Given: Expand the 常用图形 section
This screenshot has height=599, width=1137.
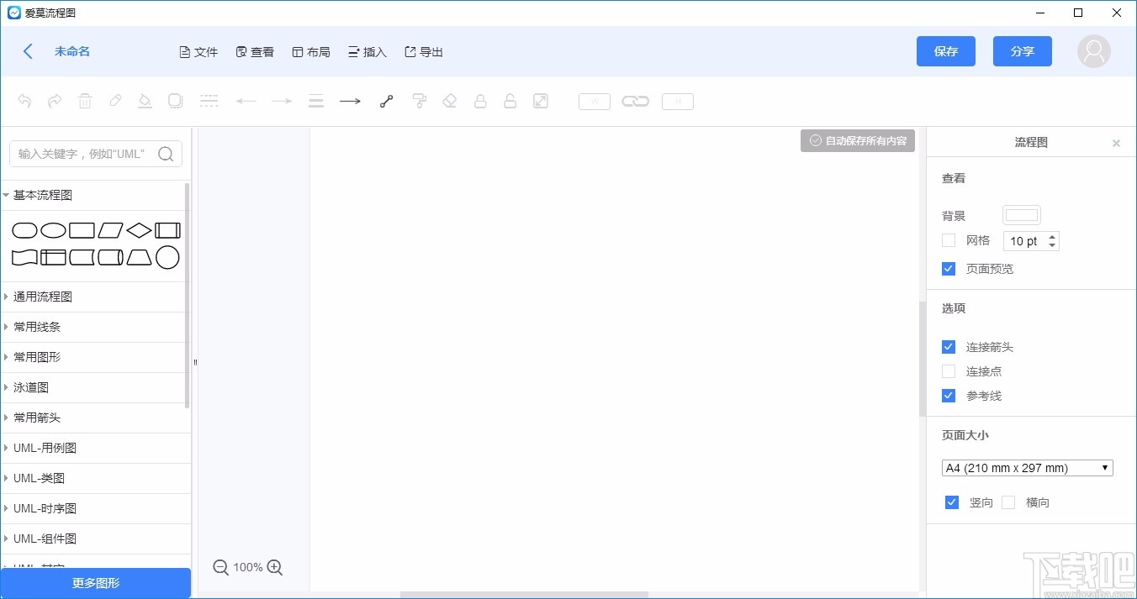Looking at the screenshot, I should (96, 357).
